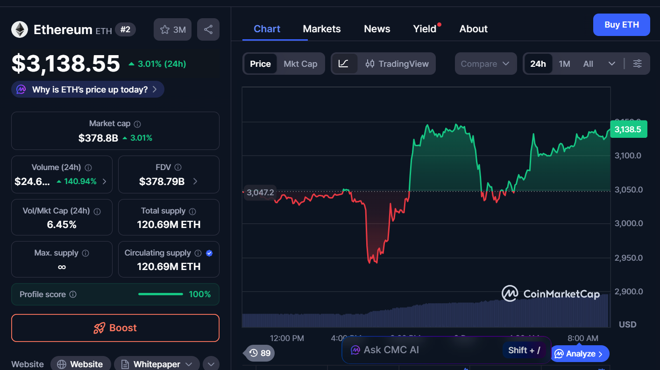The height and width of the screenshot is (370, 660).
Task: Open 'Why is ETH's price up today?'
Action: tap(87, 89)
